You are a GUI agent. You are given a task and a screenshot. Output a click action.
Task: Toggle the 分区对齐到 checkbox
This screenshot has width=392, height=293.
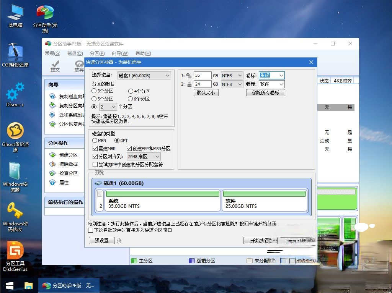[95, 157]
